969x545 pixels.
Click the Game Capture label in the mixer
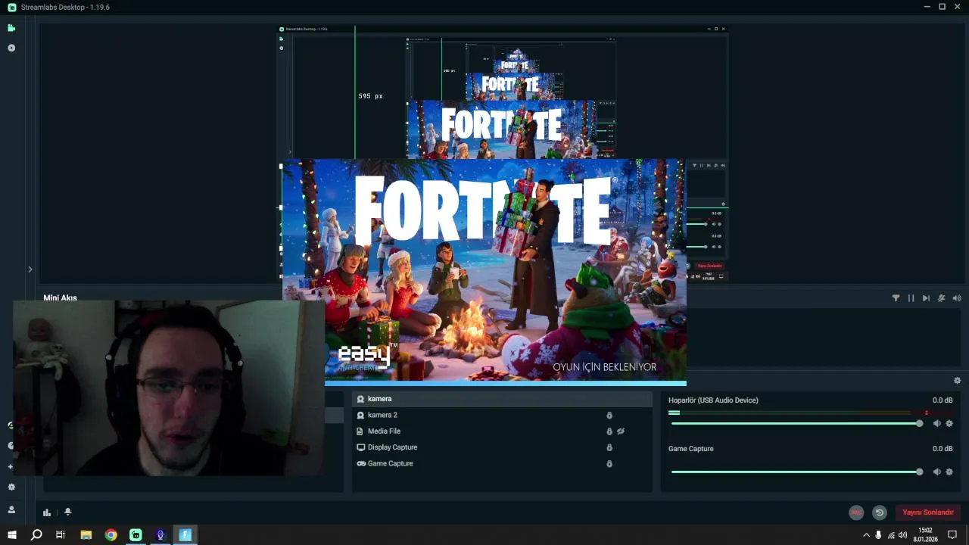[x=691, y=449]
